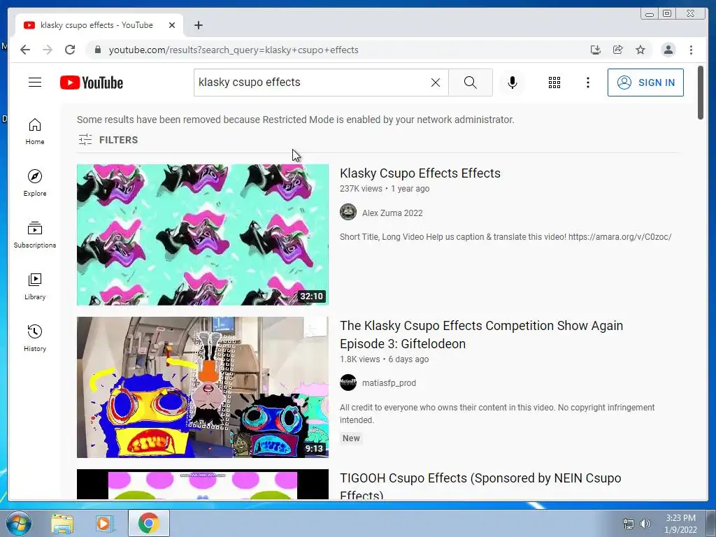
Task: Go to the YouTube logo homepage
Action: click(92, 83)
